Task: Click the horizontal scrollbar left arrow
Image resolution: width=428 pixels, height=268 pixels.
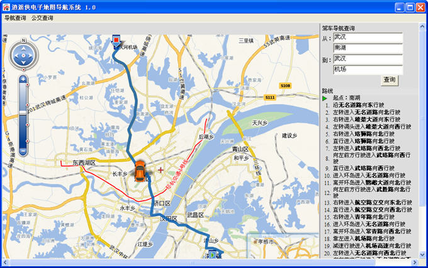Action: (5, 262)
